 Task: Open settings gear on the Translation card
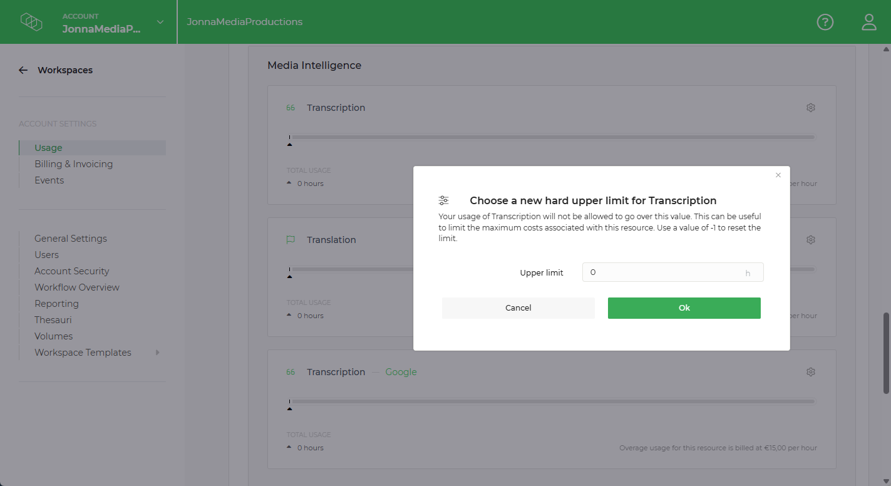coord(810,239)
